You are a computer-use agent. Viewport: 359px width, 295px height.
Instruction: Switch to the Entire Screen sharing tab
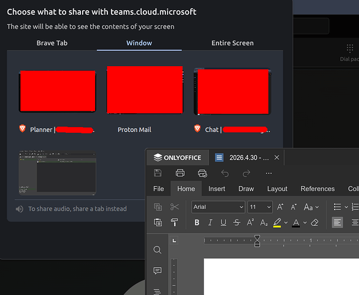tap(233, 43)
